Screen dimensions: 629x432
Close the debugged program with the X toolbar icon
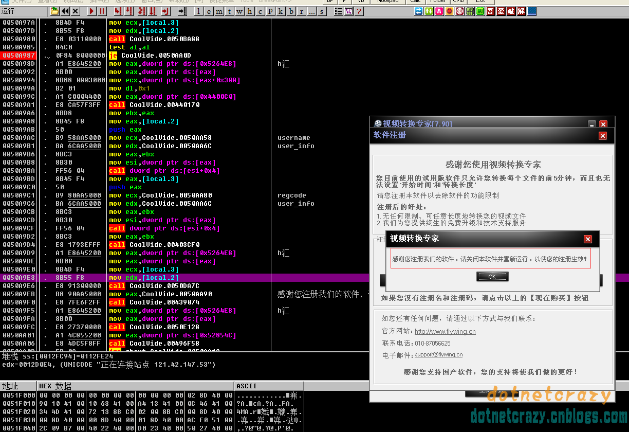click(x=76, y=11)
